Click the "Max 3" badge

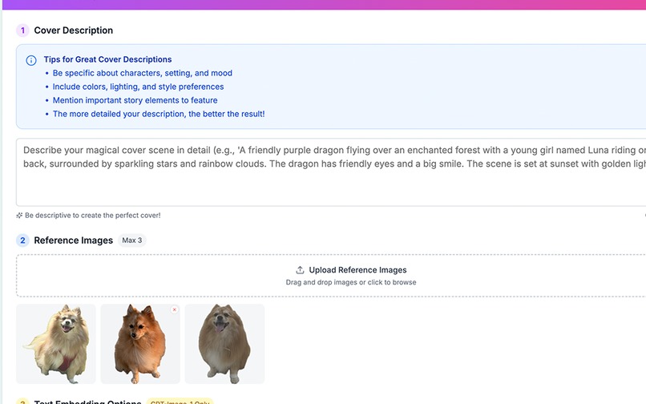pos(131,240)
